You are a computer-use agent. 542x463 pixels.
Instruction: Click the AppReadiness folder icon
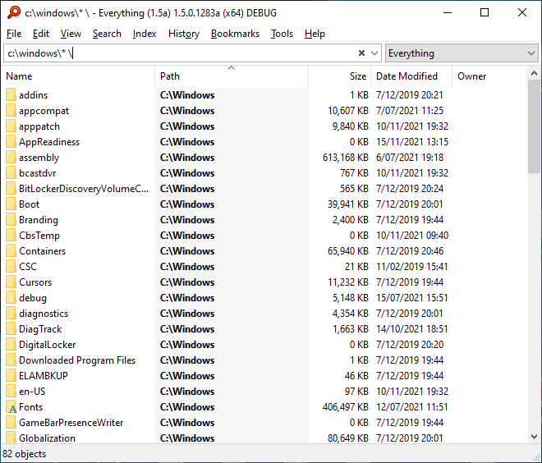11,142
